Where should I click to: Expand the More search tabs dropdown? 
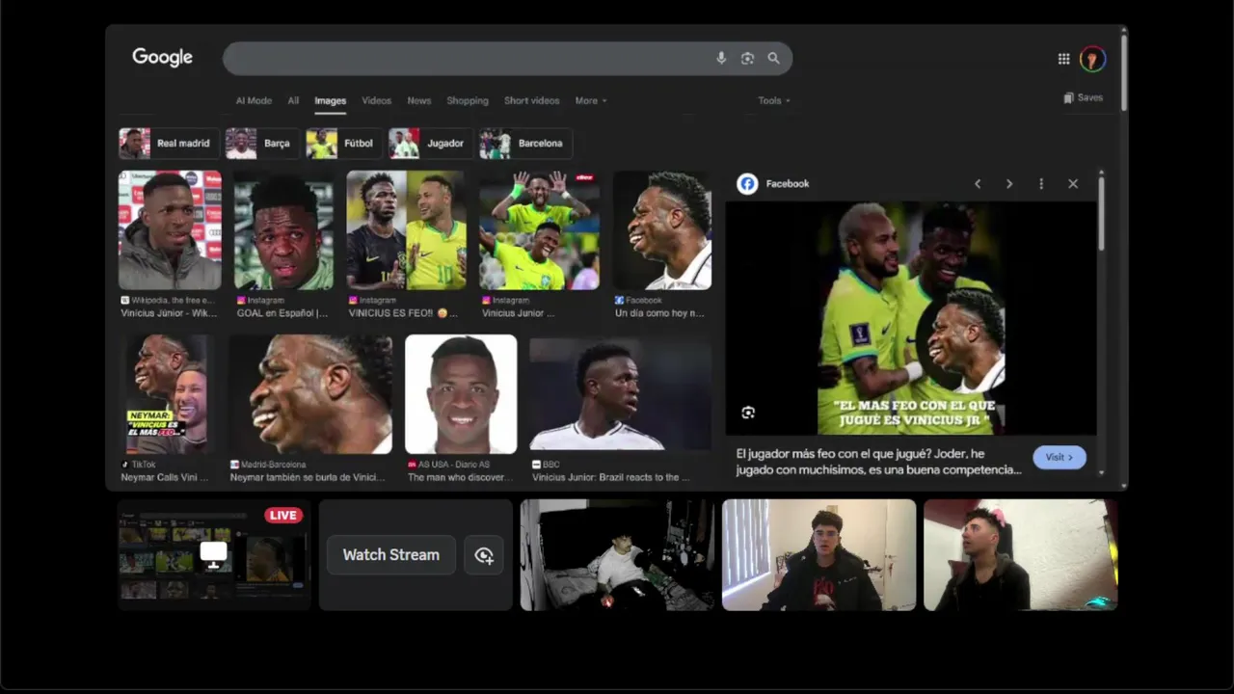[x=591, y=100]
